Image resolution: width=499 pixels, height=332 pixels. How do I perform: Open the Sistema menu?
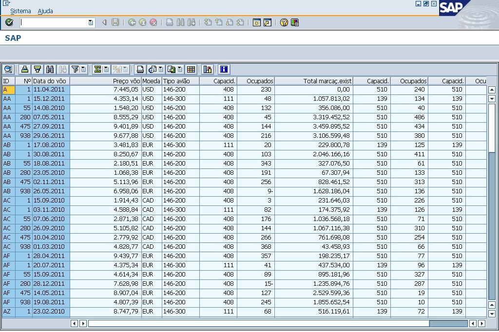tap(20, 11)
